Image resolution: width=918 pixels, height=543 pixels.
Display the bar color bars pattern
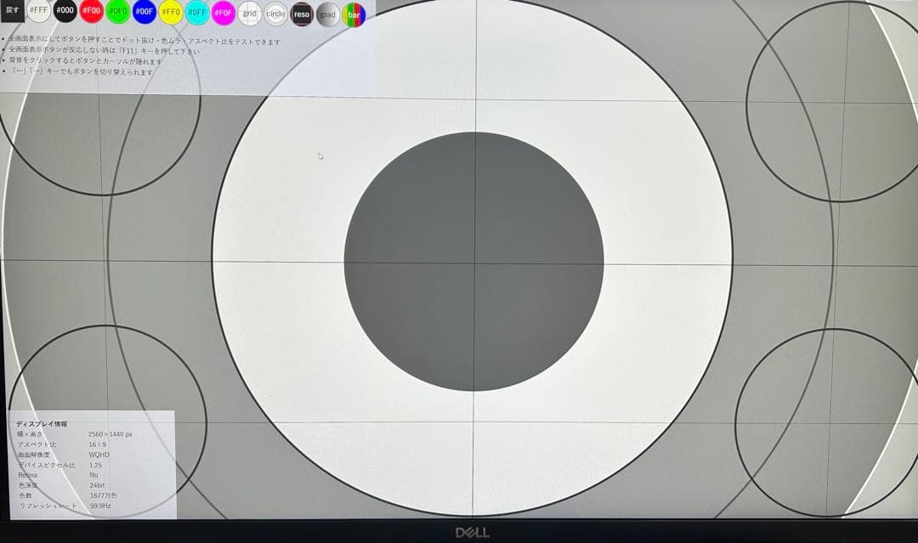(x=354, y=15)
